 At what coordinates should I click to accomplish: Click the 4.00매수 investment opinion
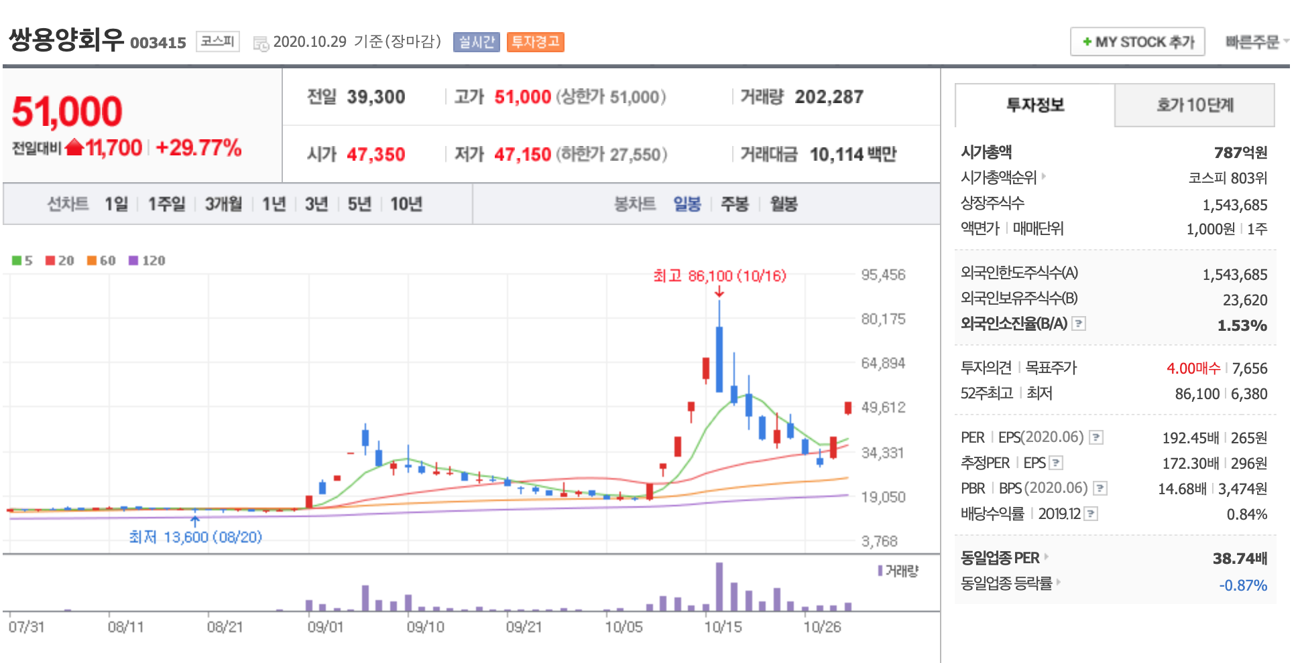1193,368
